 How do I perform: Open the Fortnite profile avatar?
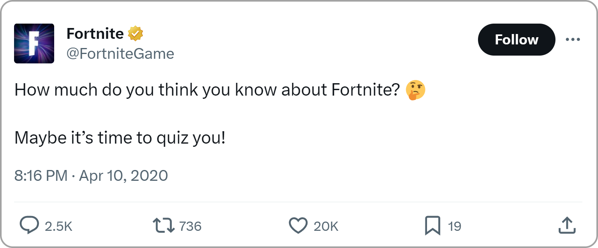pyautogui.click(x=34, y=44)
